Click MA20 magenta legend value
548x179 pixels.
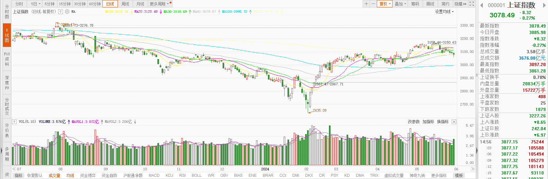146,12
